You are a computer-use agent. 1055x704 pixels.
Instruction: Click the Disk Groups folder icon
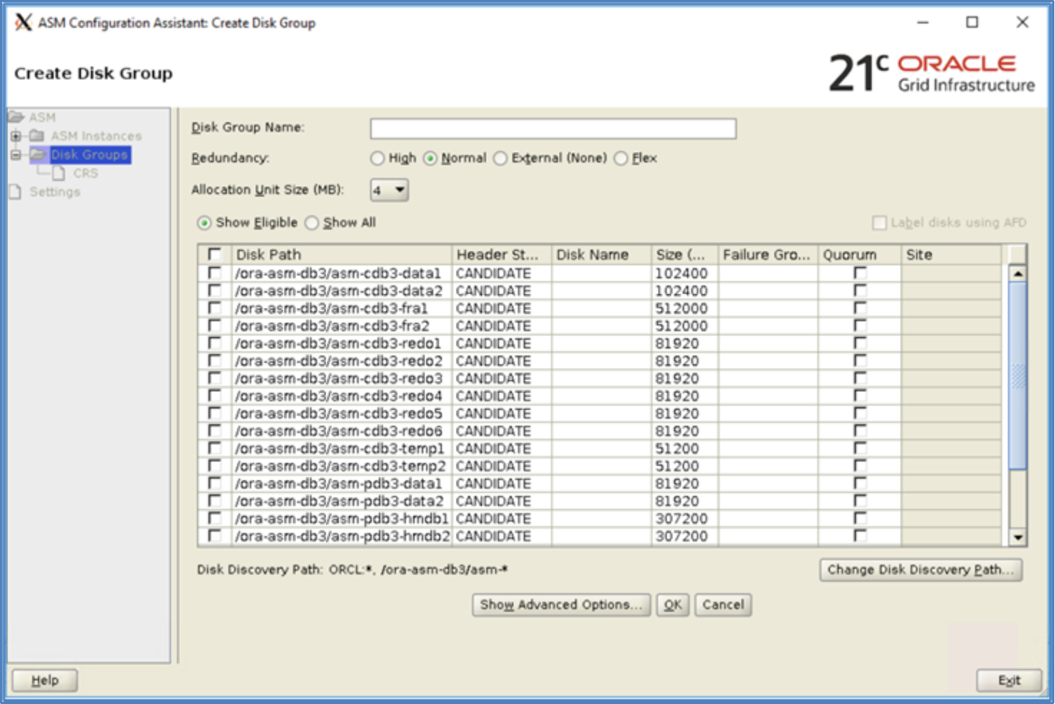point(39,154)
